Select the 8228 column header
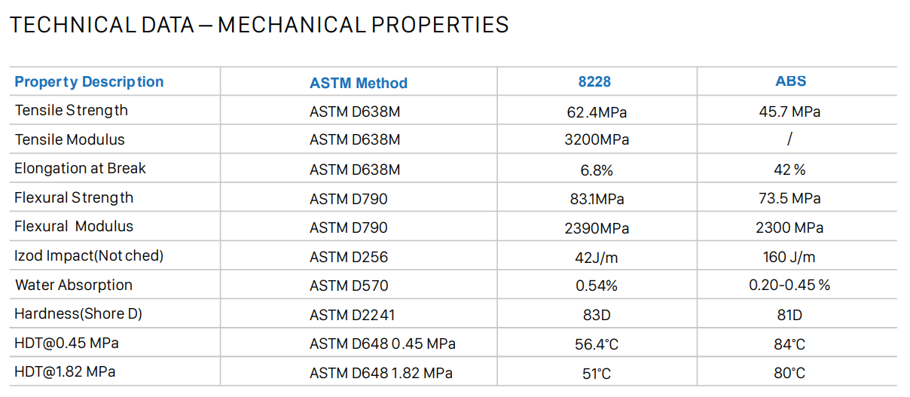Screen dimensions: 910x397 click(x=594, y=82)
